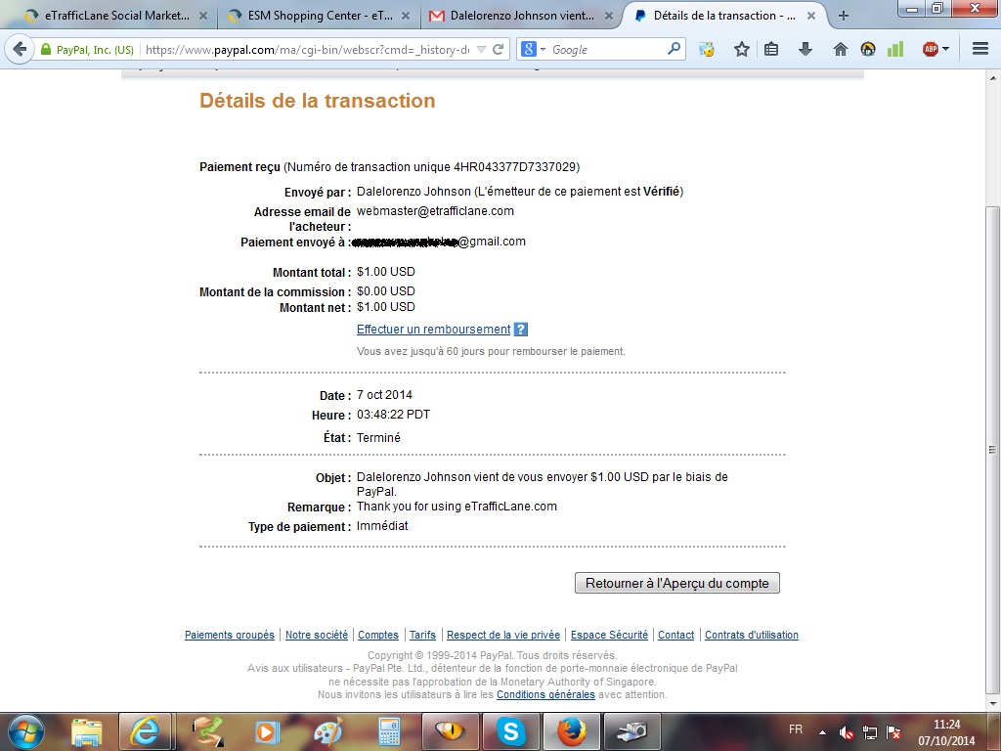
Task: Switch to the ESM Shopping Center tab
Action: (x=320, y=16)
